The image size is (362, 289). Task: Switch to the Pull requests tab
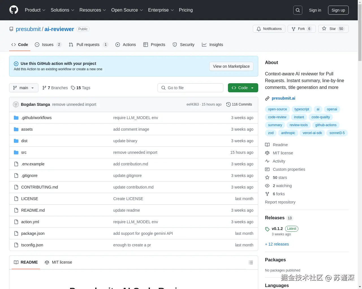(x=88, y=45)
